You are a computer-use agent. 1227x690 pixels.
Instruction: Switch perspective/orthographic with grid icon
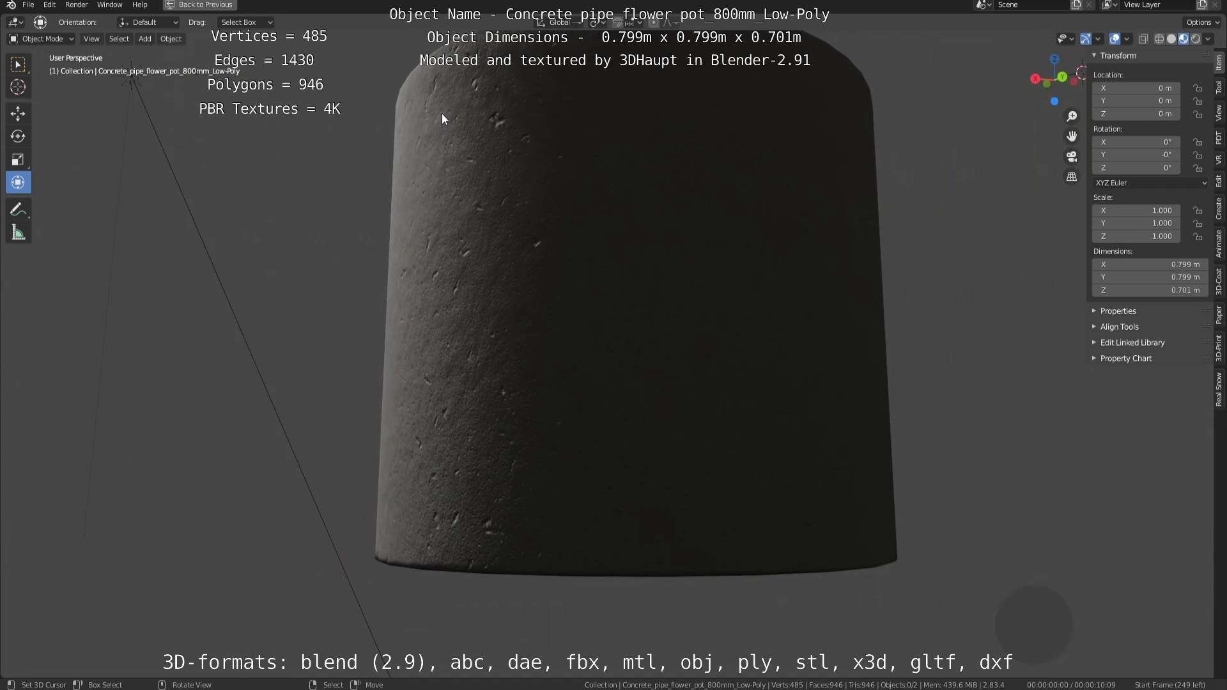coord(1072,177)
